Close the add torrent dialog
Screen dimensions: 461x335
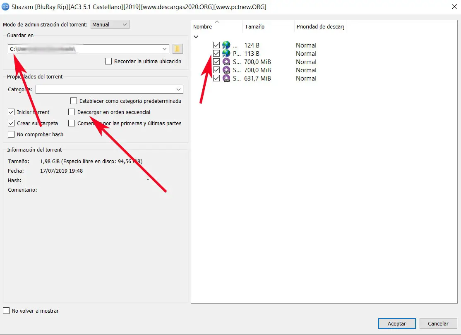454,7
